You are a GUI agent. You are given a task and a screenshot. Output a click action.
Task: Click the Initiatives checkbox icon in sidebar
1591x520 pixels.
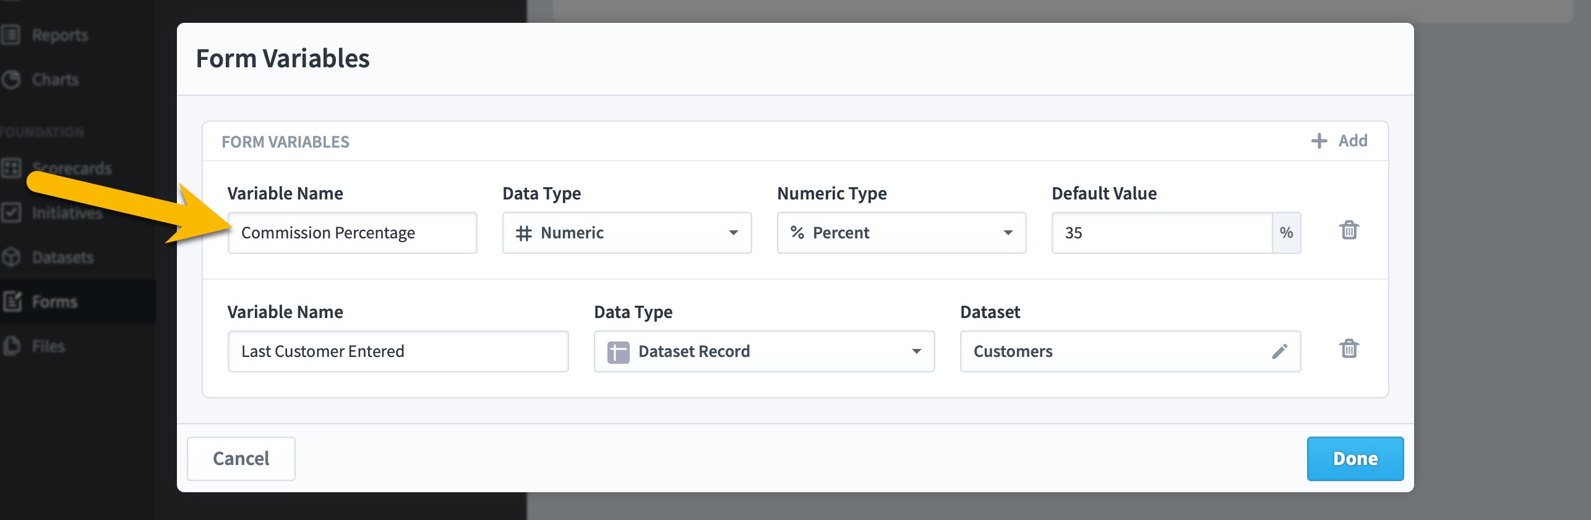pyautogui.click(x=11, y=212)
